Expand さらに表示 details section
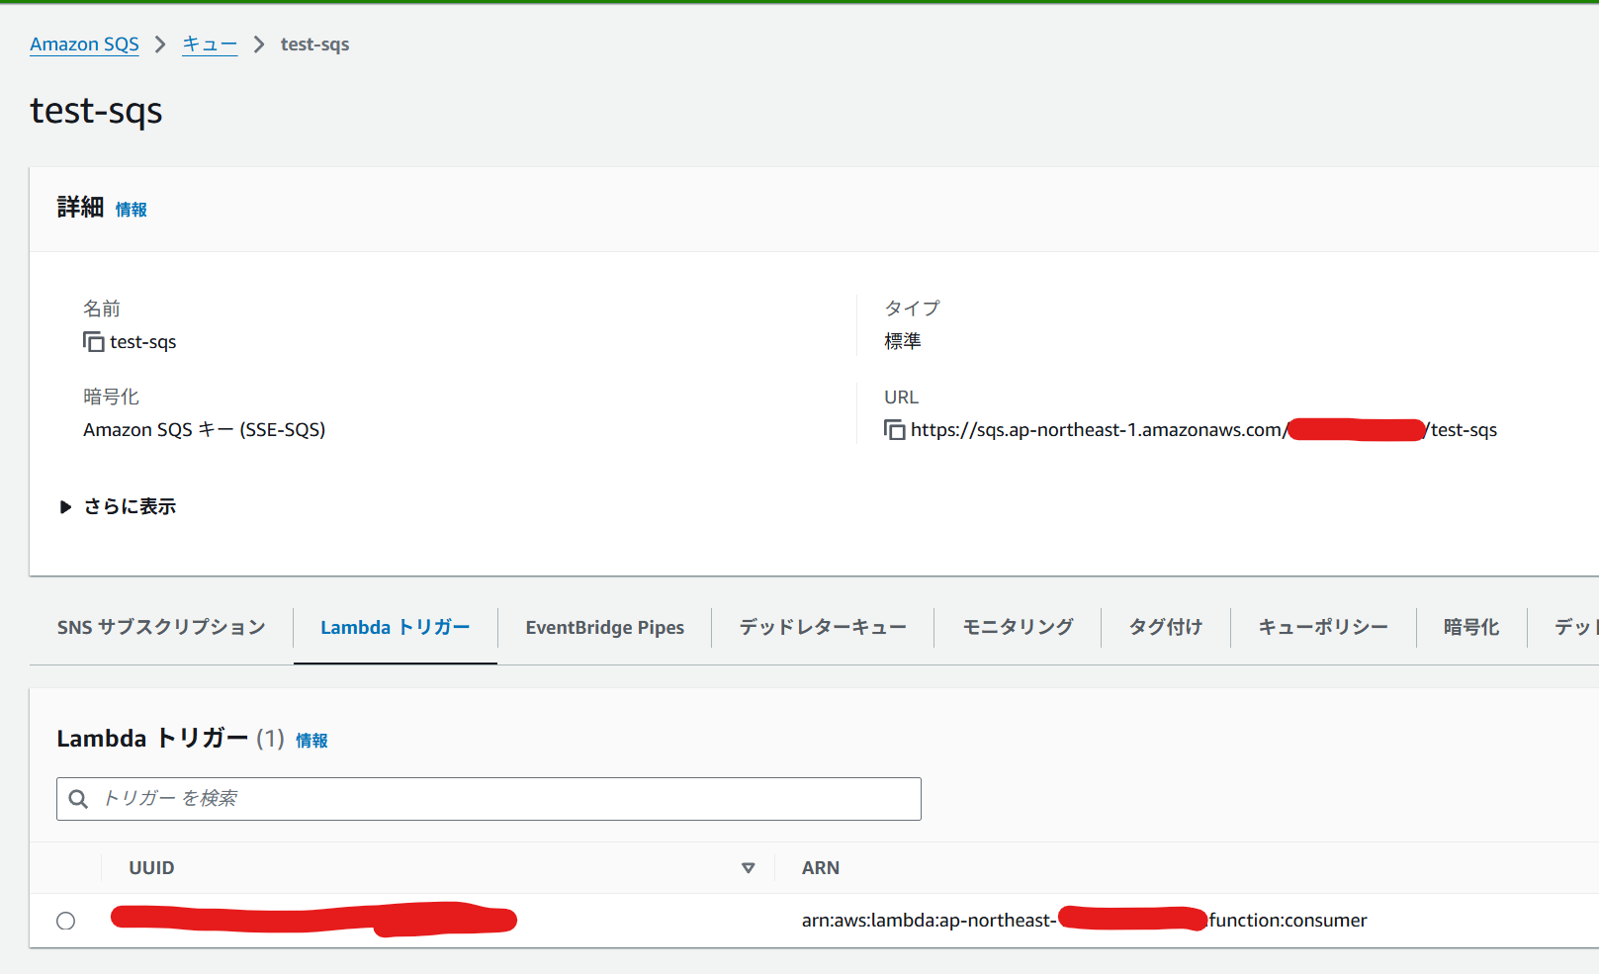1599x974 pixels. tap(118, 506)
